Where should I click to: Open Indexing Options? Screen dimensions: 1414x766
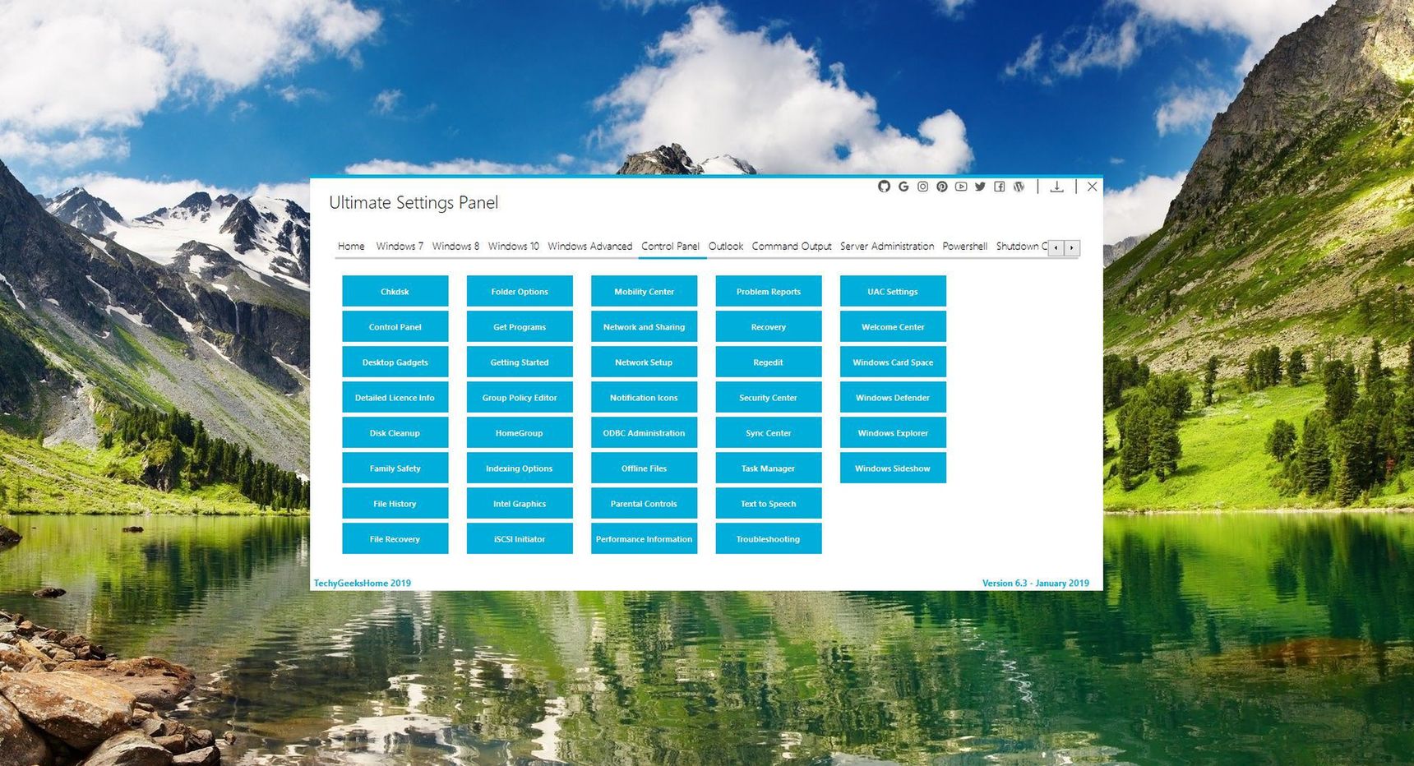click(x=520, y=468)
